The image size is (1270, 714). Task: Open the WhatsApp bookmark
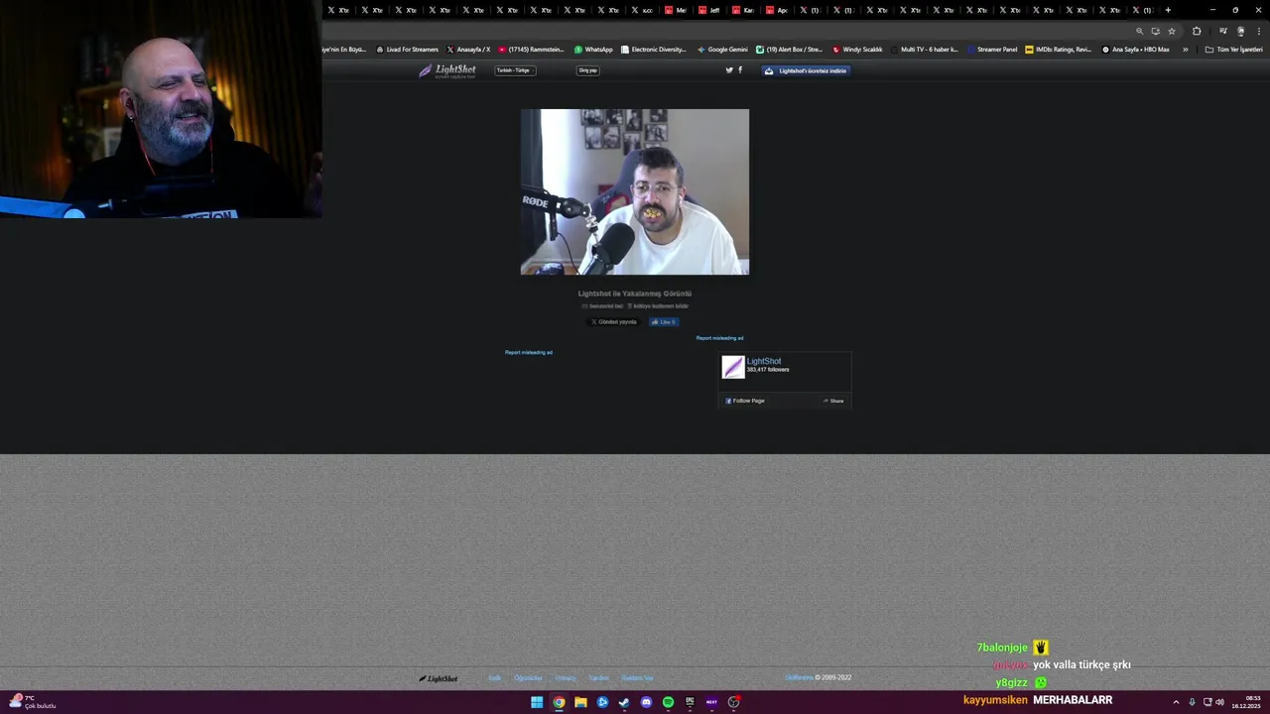click(x=593, y=50)
